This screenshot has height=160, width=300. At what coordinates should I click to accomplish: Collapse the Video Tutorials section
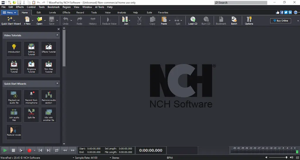(x=57, y=35)
